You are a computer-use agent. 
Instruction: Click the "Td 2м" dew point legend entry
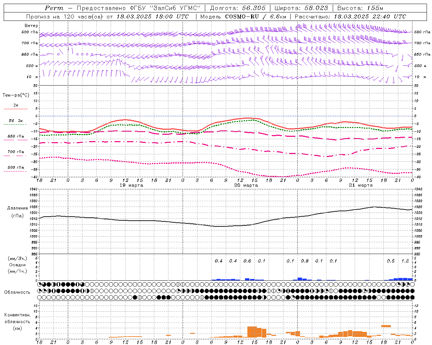16,121
